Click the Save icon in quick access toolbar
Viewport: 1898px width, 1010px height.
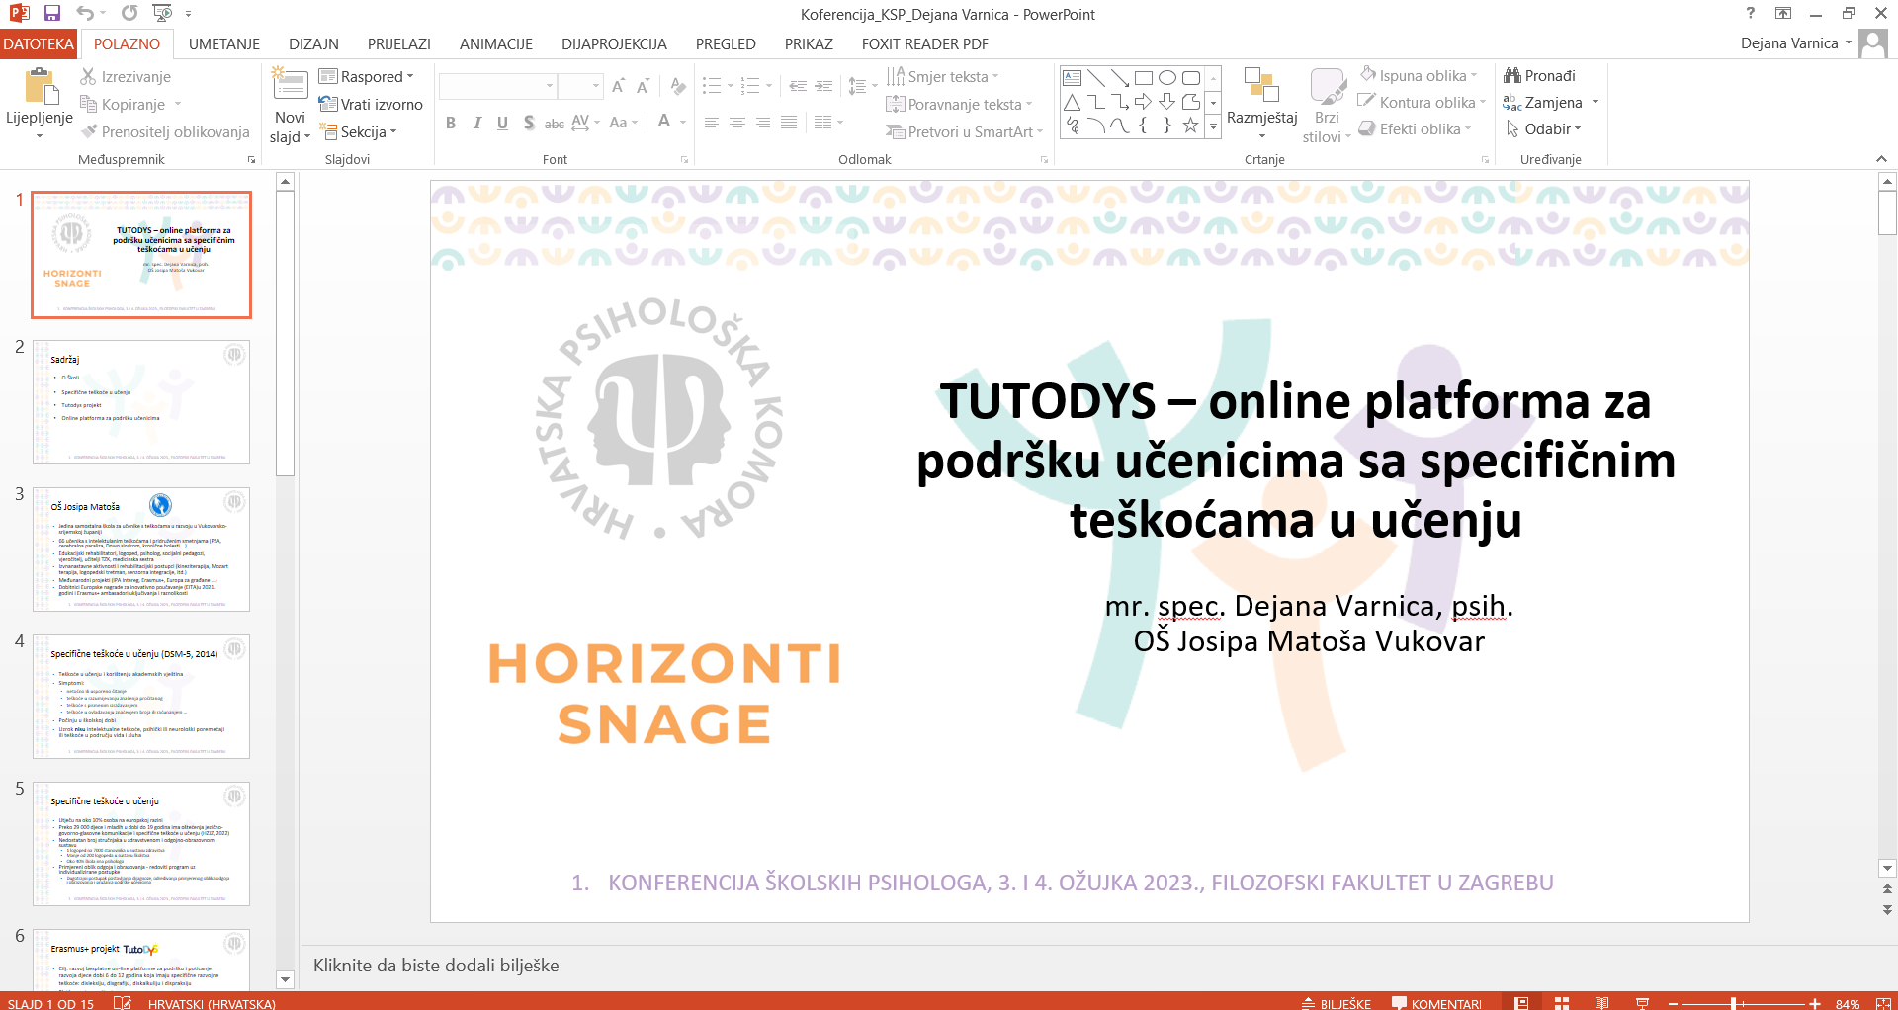pos(52,13)
